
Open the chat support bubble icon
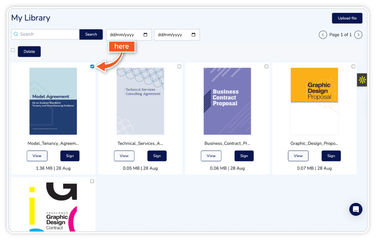click(355, 209)
